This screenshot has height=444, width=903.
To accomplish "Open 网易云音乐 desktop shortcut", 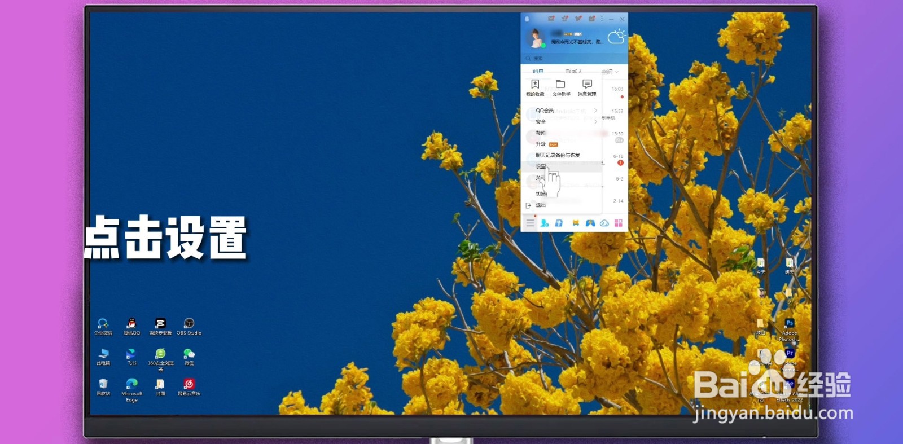I will tap(189, 388).
